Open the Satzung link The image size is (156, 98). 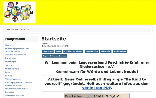coord(9,76)
